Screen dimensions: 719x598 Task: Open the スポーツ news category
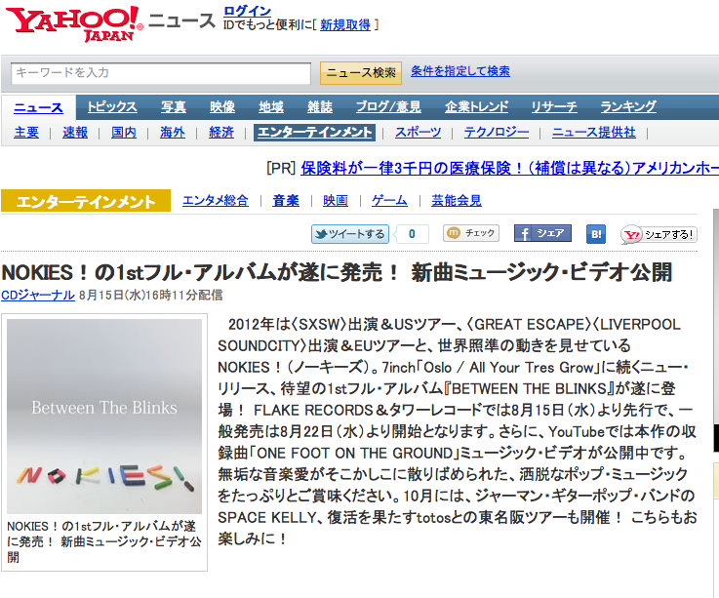[x=418, y=133]
